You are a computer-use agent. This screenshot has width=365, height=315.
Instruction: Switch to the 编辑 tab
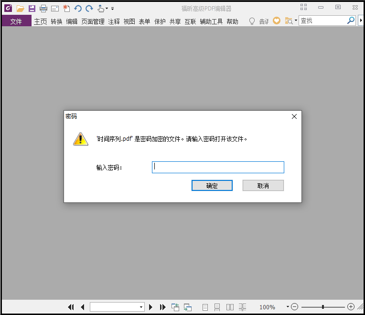click(72, 21)
